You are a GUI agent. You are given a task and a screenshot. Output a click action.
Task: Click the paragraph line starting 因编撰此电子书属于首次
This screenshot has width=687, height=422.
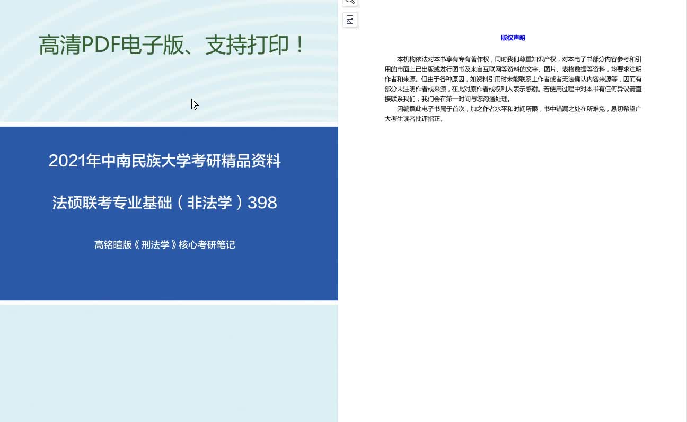tap(519, 109)
